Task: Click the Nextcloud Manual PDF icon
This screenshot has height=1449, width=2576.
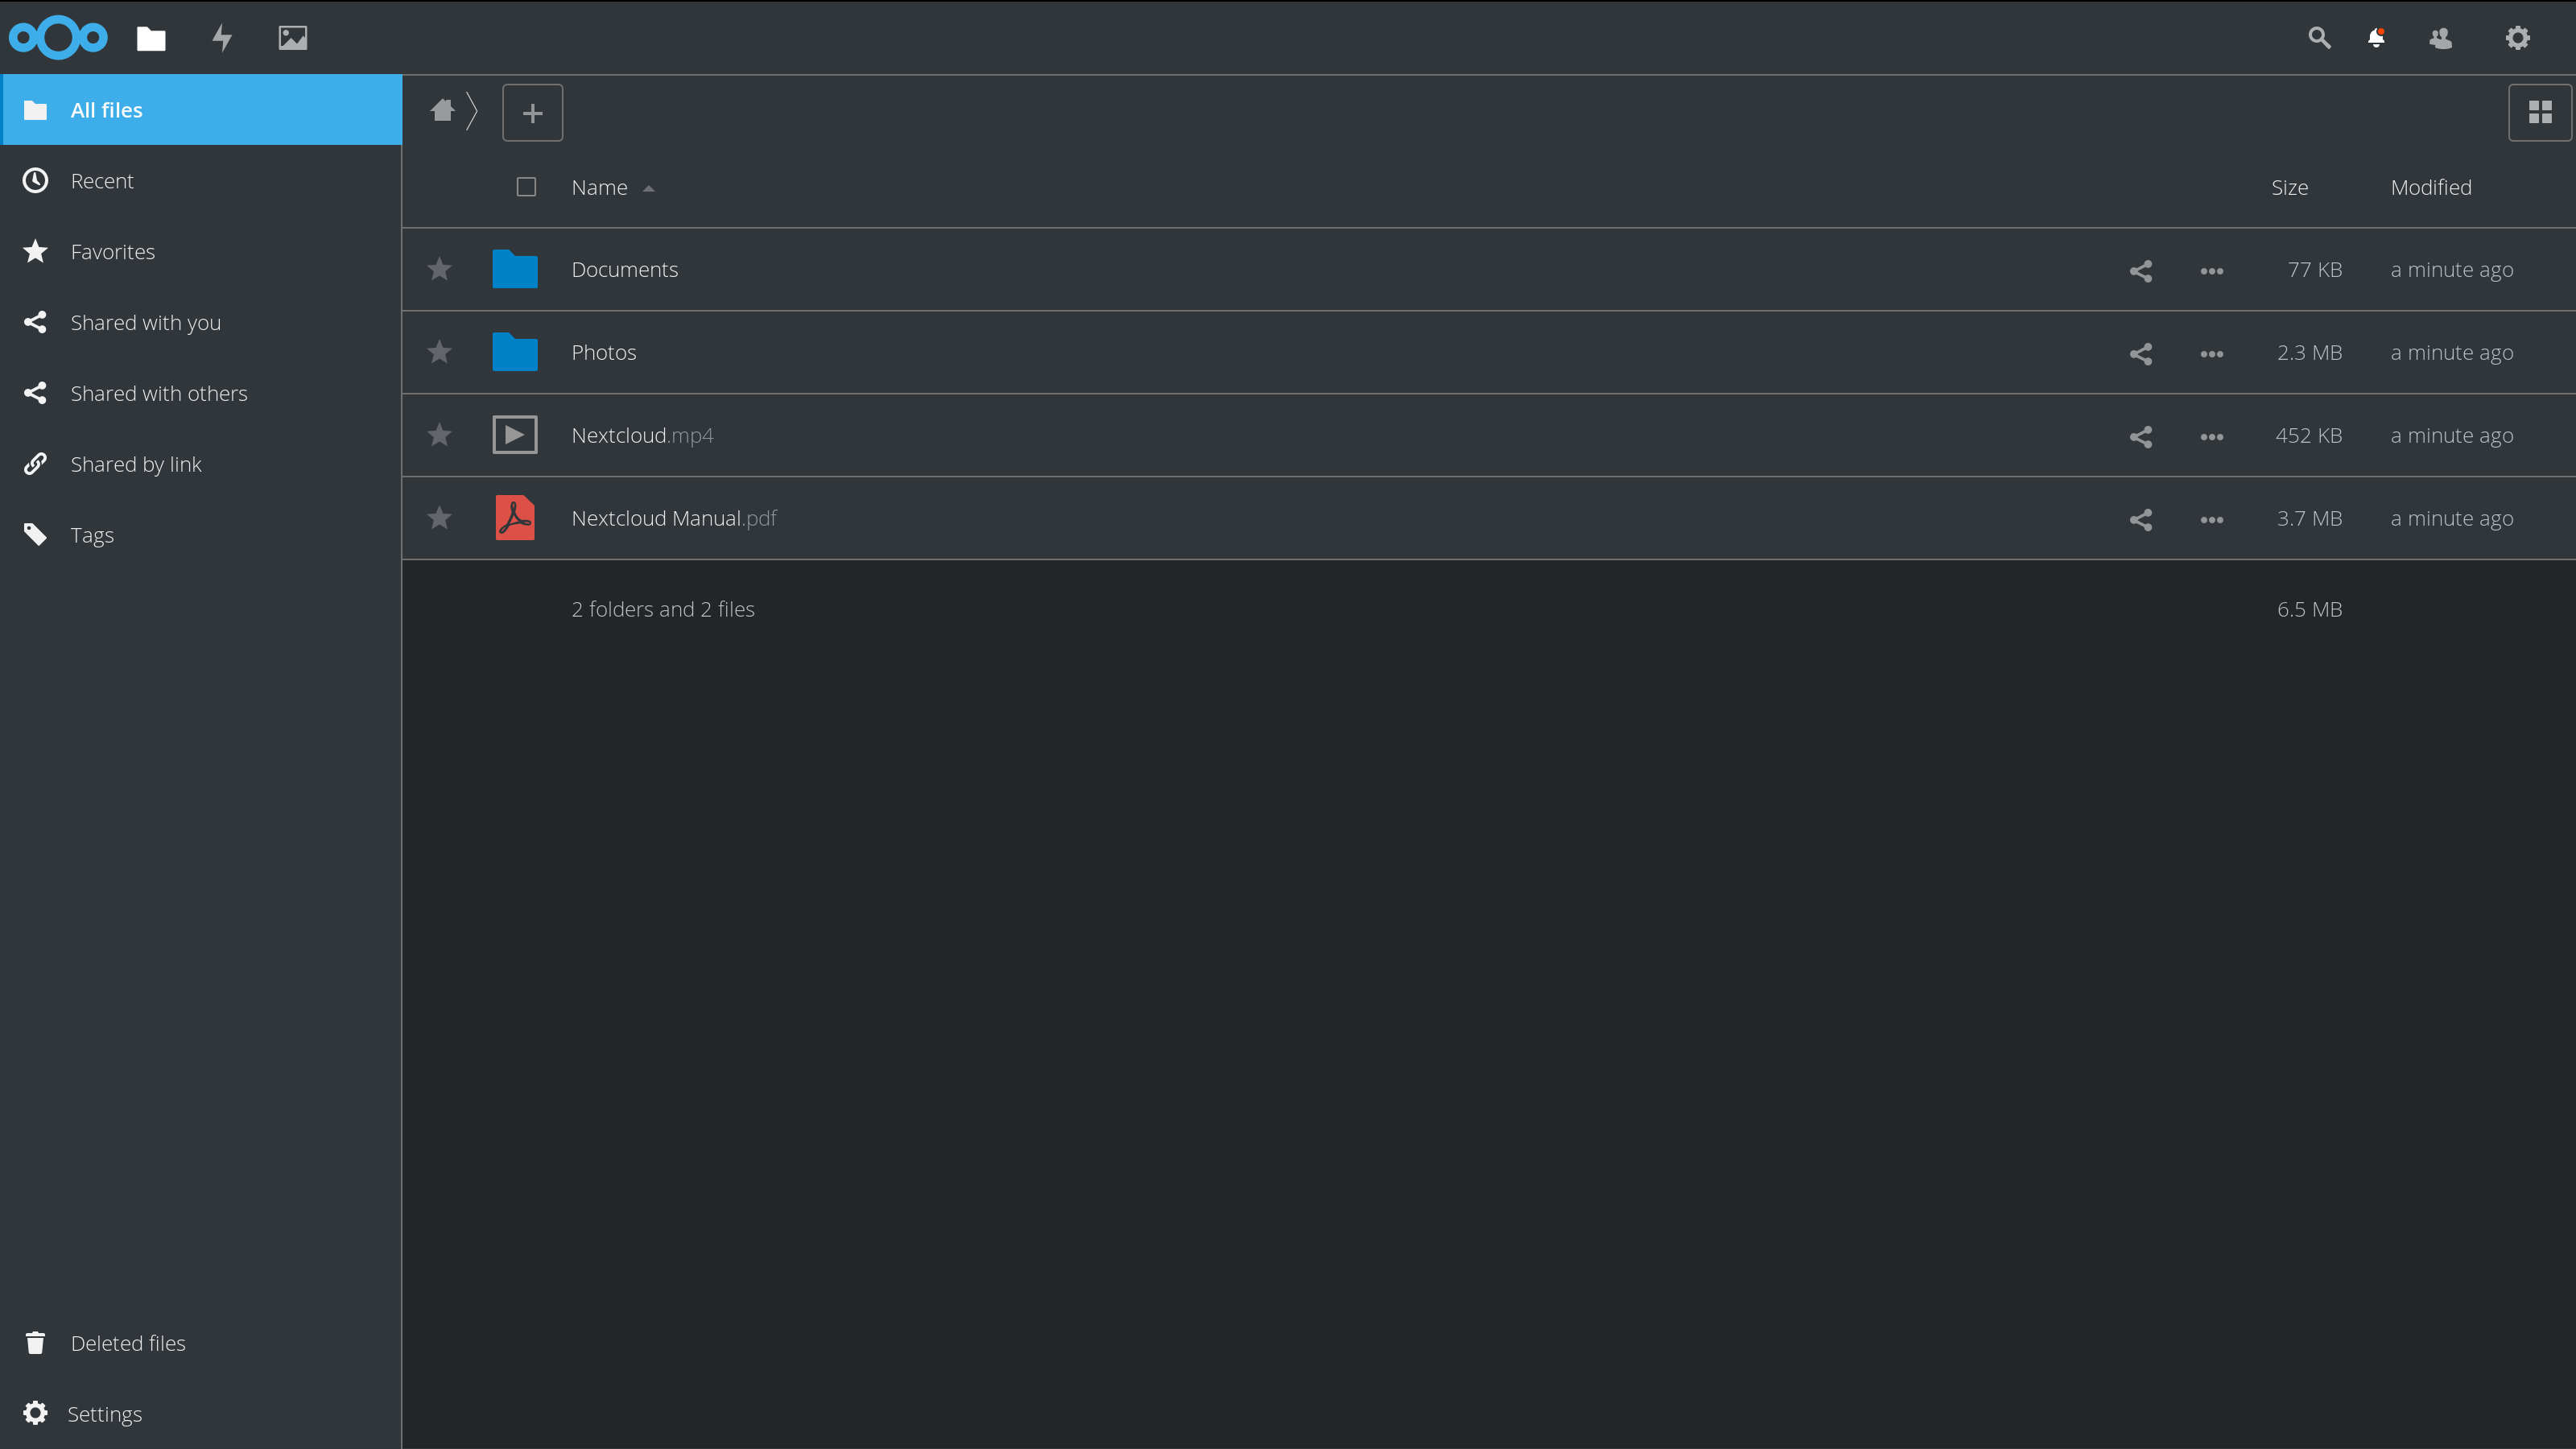Action: coord(515,518)
